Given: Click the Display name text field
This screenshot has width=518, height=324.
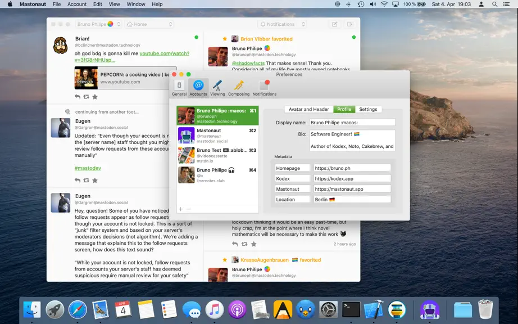Looking at the screenshot, I should coord(352,122).
